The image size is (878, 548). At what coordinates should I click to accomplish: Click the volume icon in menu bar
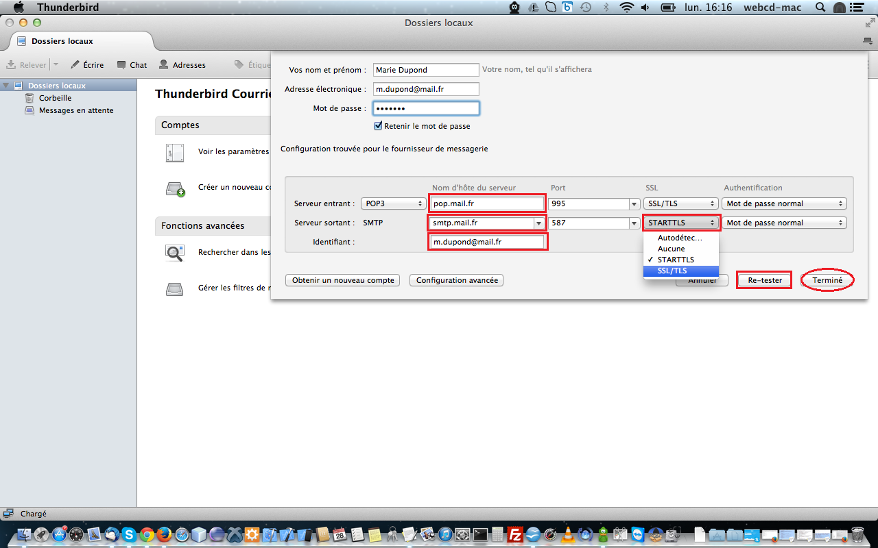(x=645, y=8)
